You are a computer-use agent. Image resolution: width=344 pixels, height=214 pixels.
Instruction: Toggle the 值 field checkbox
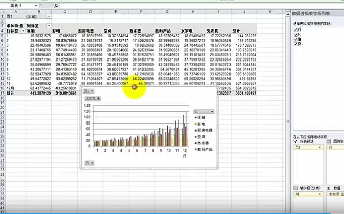pyautogui.click(x=296, y=39)
